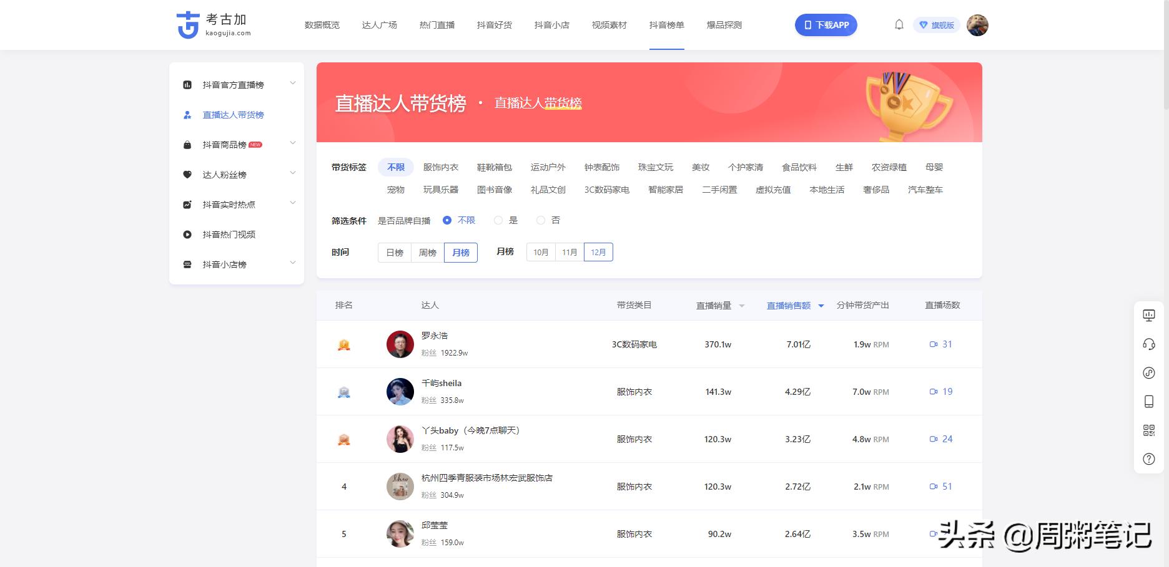Image resolution: width=1169 pixels, height=567 pixels.
Task: Choose 10月 monthly ranking
Action: click(x=541, y=253)
